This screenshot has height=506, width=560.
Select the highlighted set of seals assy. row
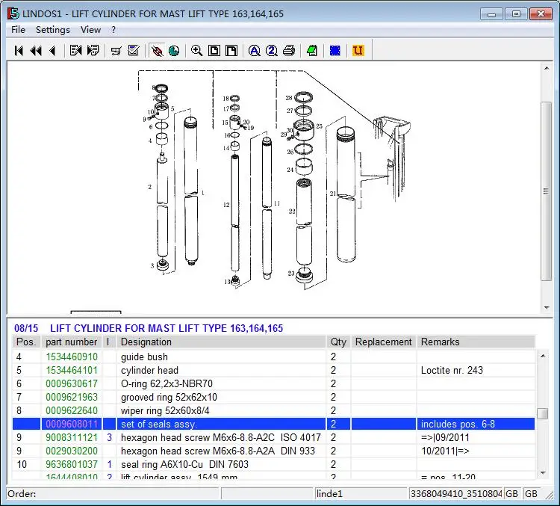(224, 425)
